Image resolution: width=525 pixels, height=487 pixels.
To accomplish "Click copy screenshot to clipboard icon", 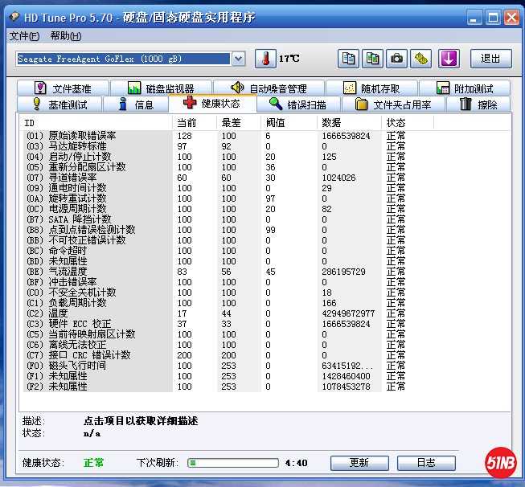I will click(372, 59).
